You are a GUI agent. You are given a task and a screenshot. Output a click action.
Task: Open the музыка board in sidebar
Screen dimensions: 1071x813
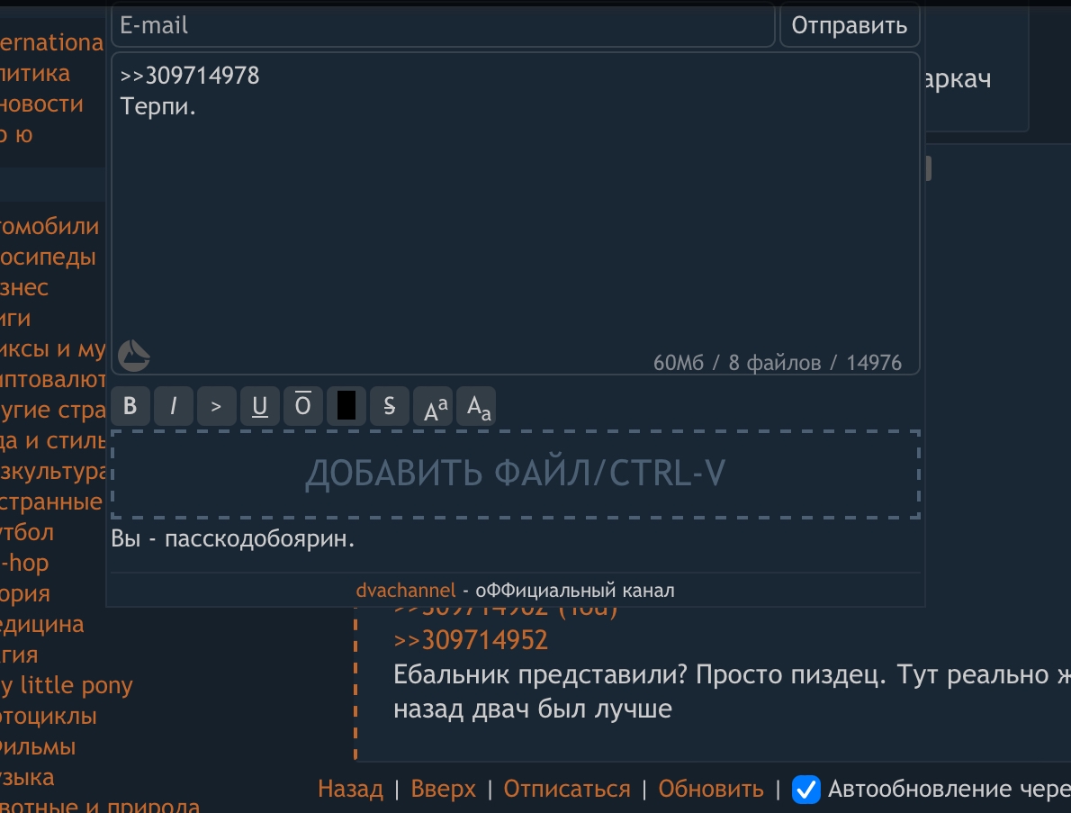click(27, 778)
